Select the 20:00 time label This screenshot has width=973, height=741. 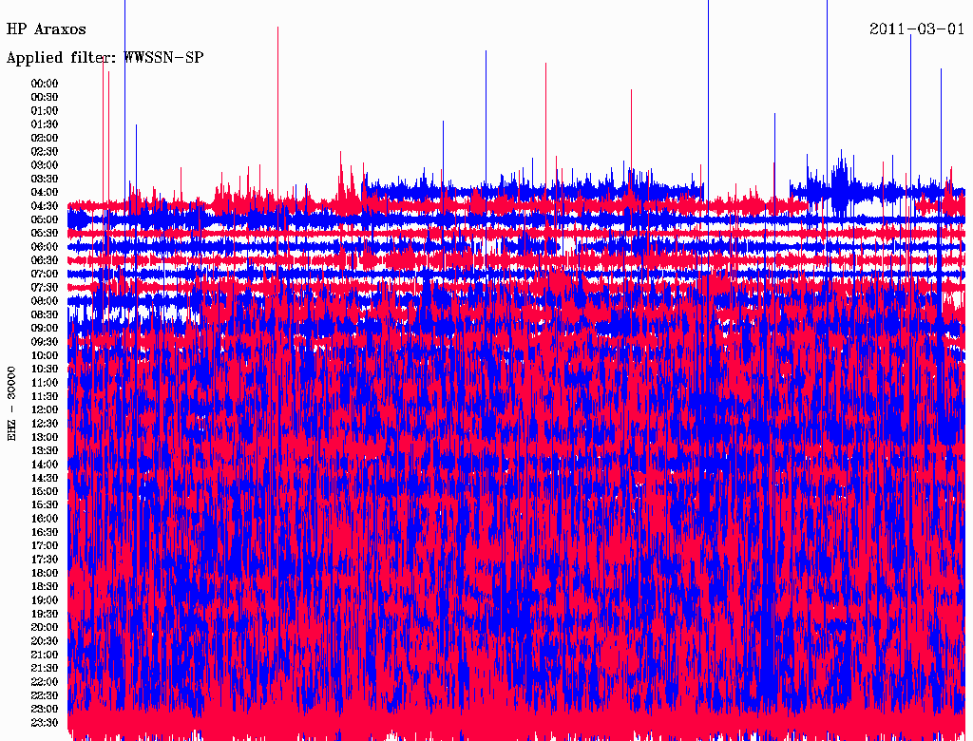pos(45,627)
